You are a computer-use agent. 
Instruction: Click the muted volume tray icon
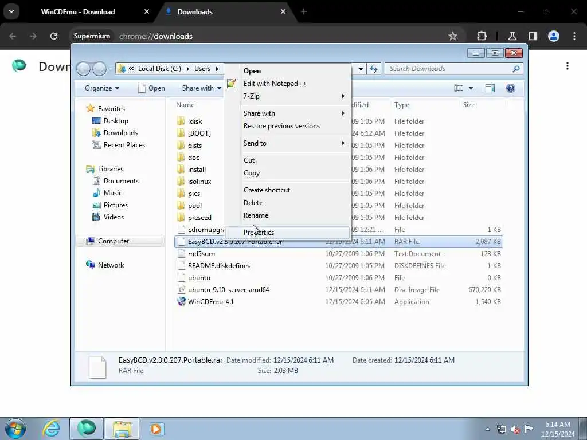(x=515, y=429)
